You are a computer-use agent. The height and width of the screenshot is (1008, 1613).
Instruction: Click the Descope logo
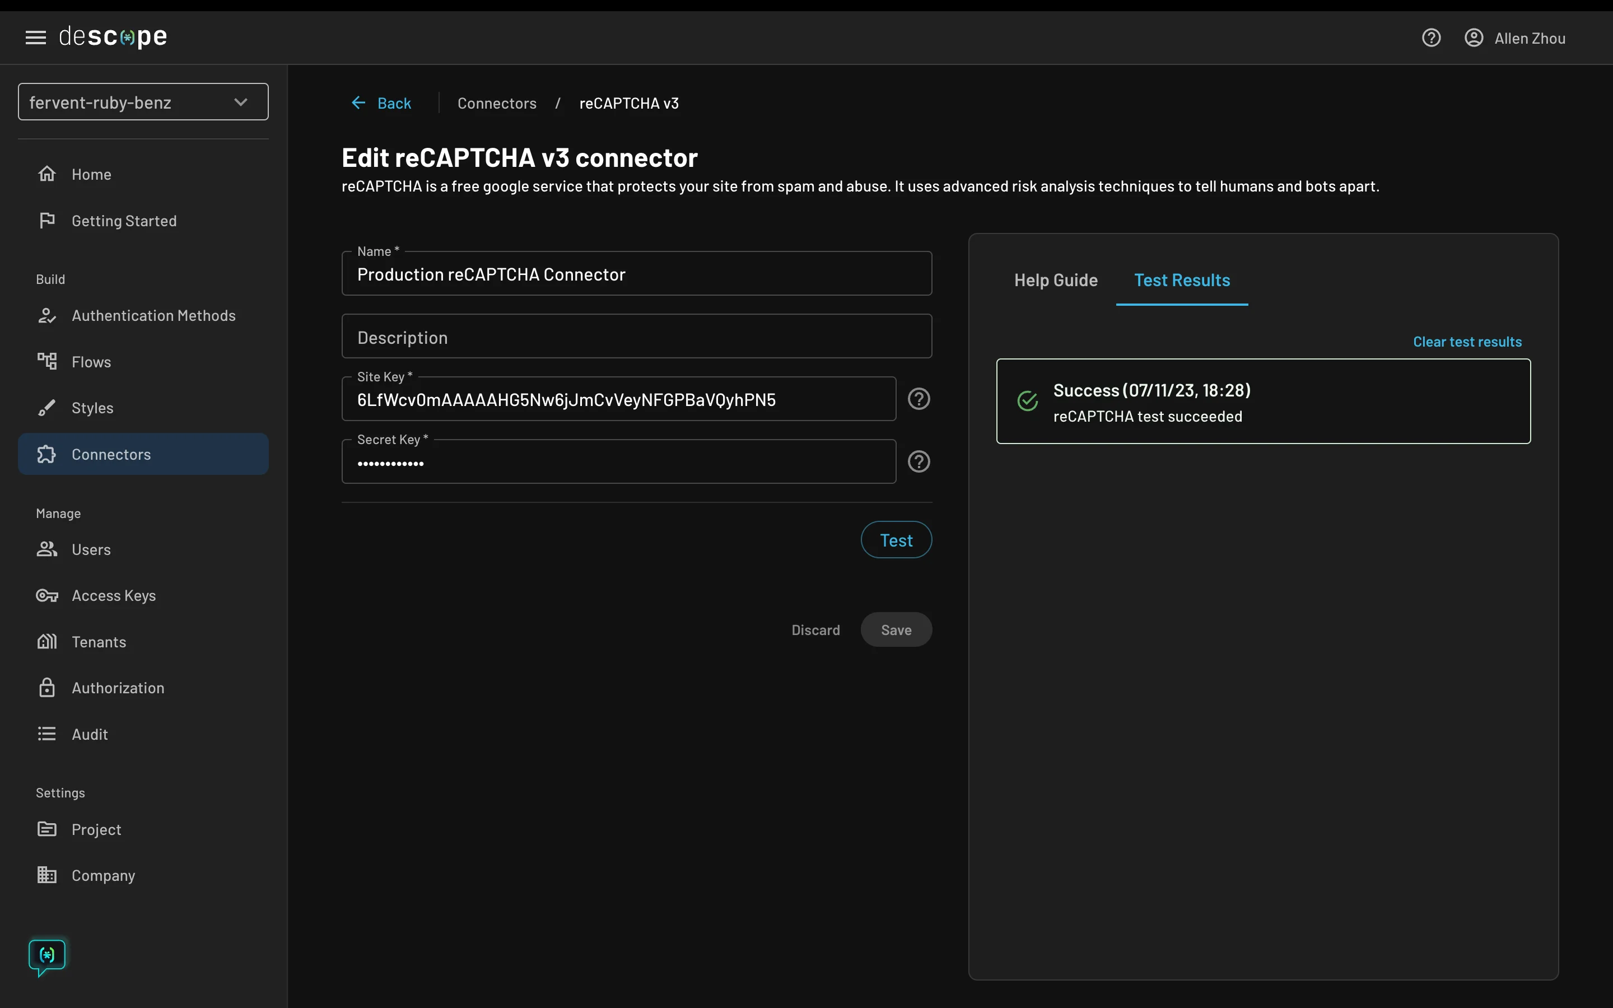[x=113, y=36]
